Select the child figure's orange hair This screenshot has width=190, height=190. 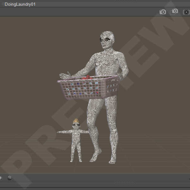pos(76,121)
